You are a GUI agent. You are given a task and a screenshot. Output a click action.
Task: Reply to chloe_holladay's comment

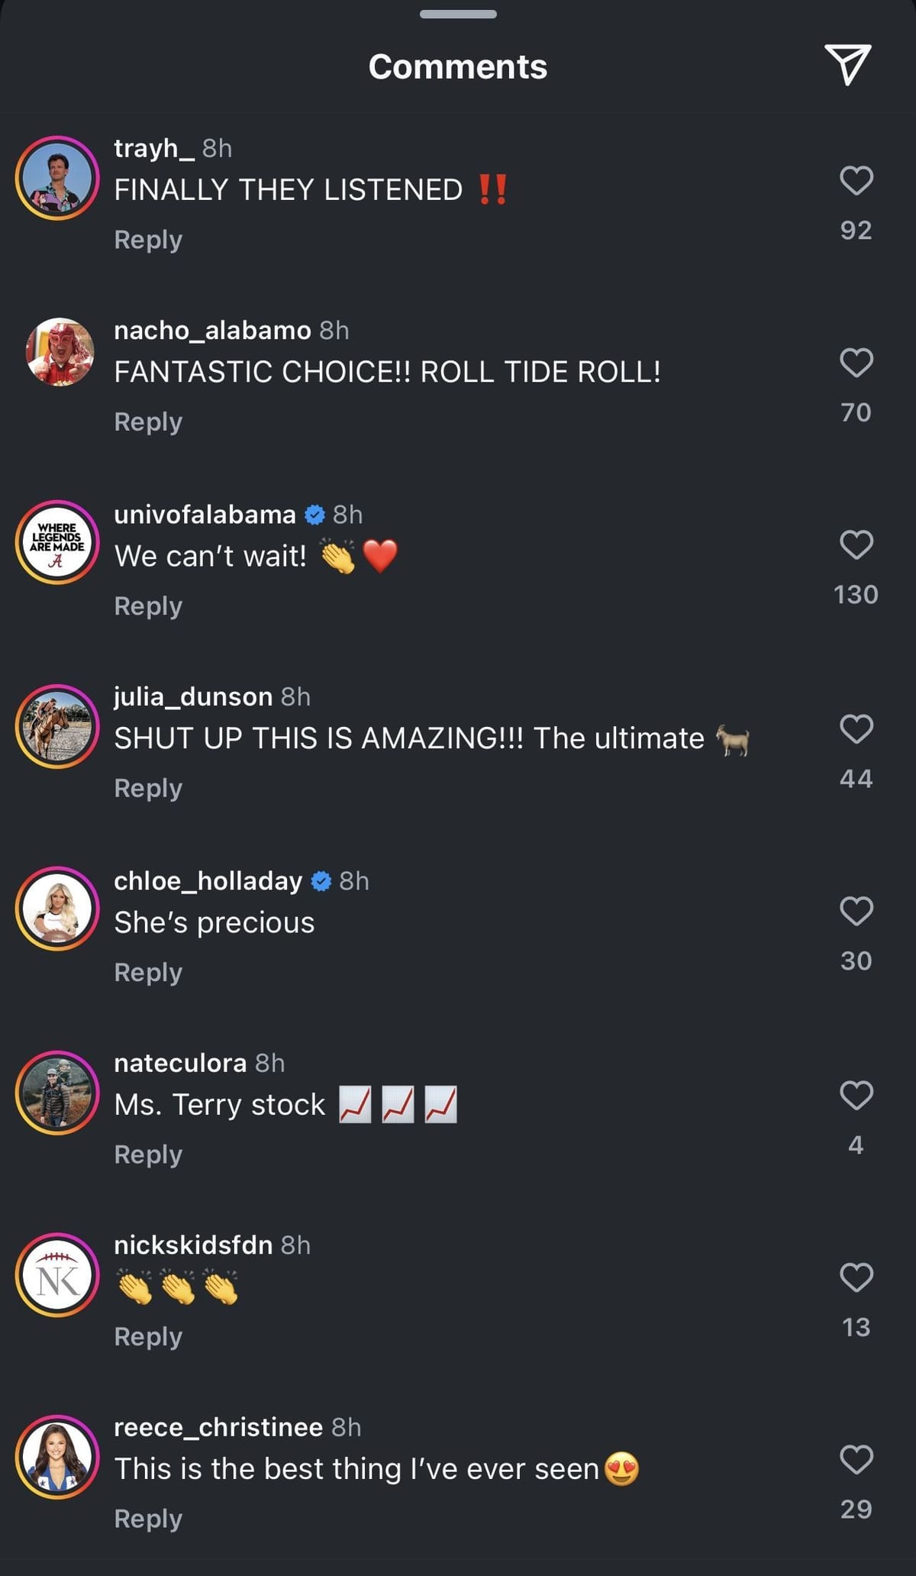[x=148, y=973]
